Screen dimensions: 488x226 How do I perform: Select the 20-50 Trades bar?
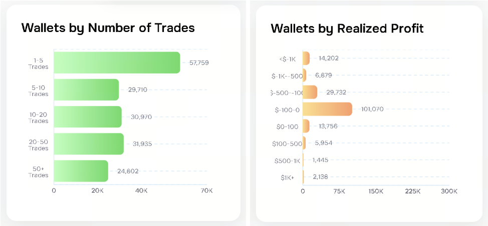click(x=88, y=144)
